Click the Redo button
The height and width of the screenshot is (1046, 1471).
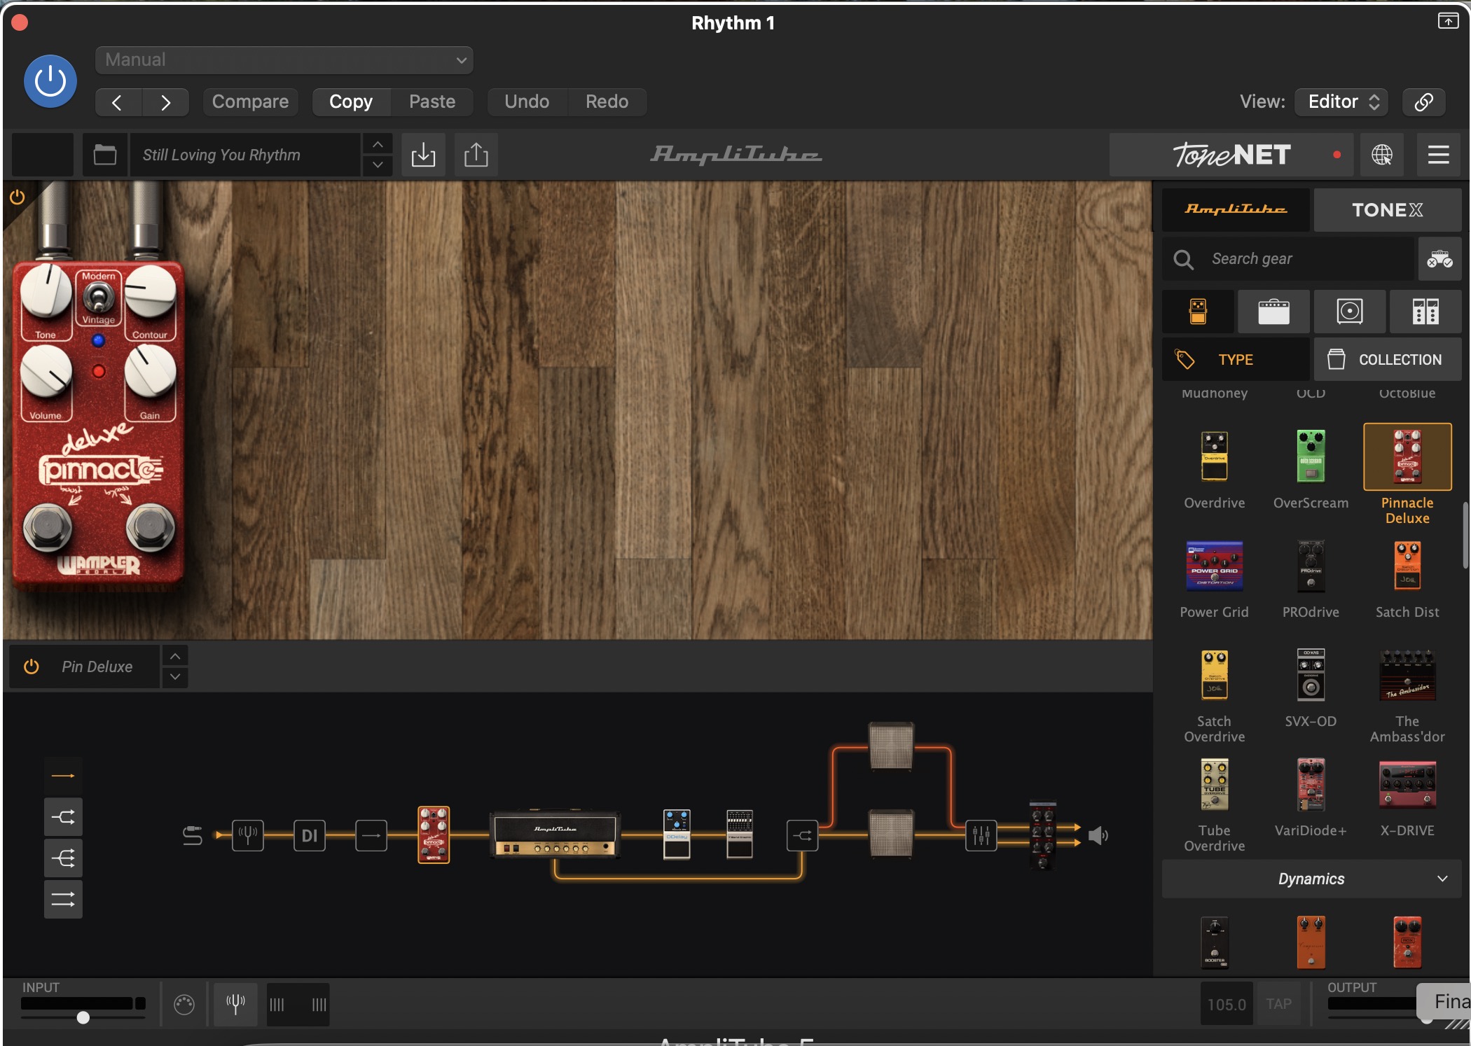[x=607, y=102]
